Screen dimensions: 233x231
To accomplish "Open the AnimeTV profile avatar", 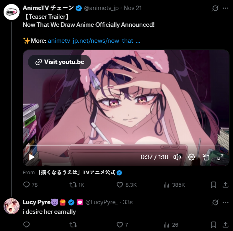I will pyautogui.click(x=12, y=12).
